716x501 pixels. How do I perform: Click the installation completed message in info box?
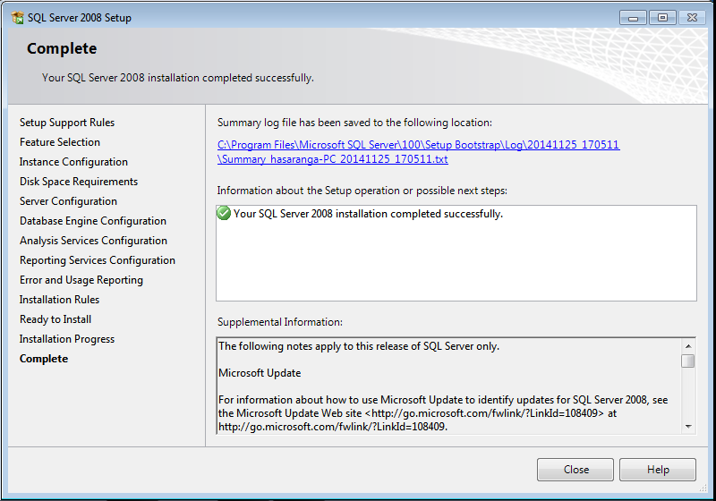(x=368, y=214)
